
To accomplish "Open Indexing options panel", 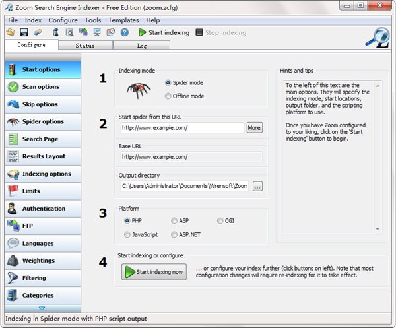I will (43, 174).
